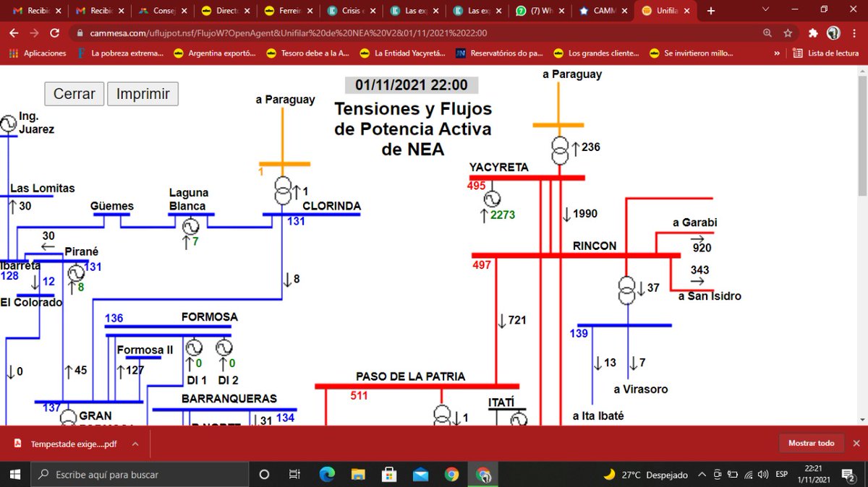Click the zoom magnifier icon in address bar

[x=767, y=33]
